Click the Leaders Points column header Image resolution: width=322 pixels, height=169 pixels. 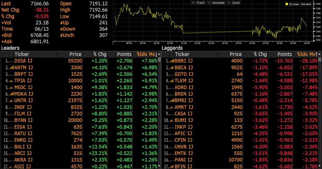click(x=120, y=54)
